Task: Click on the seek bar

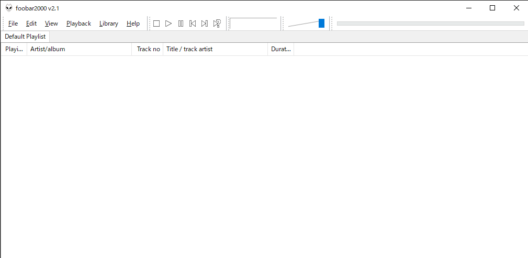Action: (x=431, y=24)
